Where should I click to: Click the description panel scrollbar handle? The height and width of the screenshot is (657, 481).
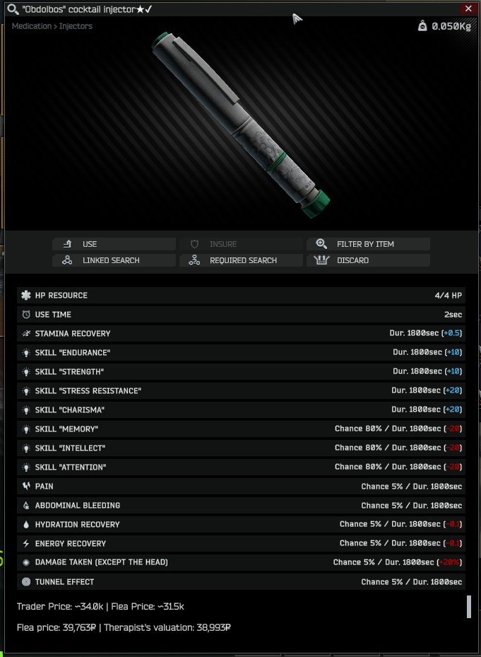tap(469, 606)
